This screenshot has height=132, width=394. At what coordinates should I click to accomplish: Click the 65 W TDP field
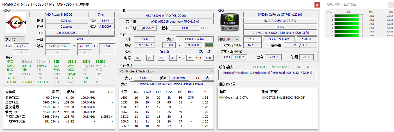coord(106,21)
